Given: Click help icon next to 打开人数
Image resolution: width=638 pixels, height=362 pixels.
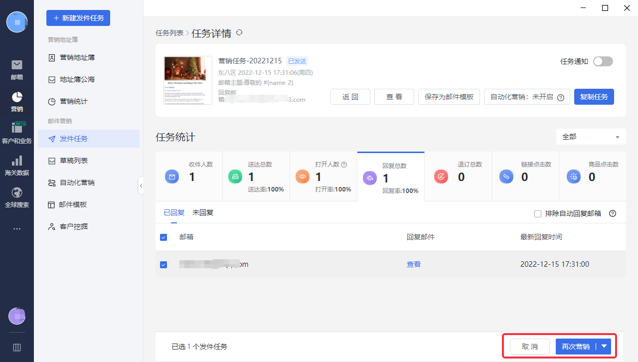Looking at the screenshot, I should [x=344, y=165].
